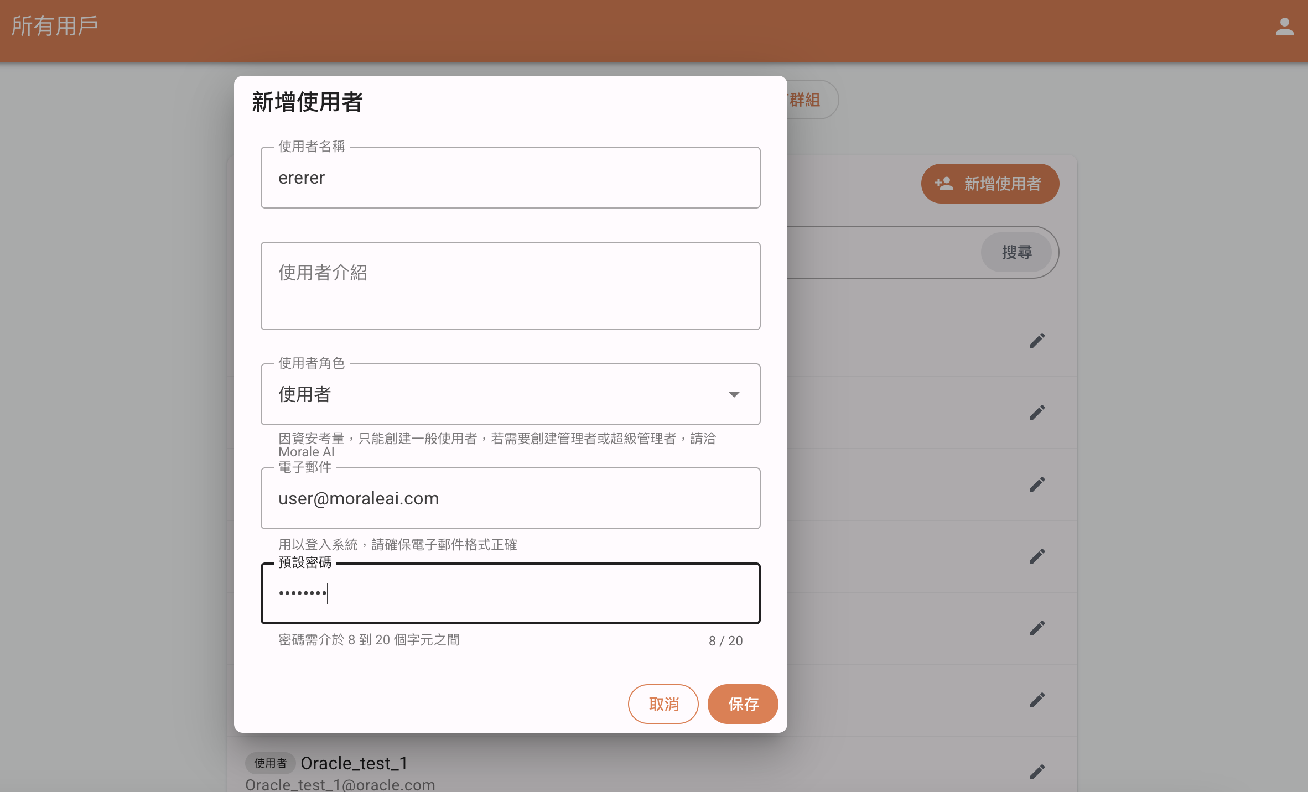1308x792 pixels.
Task: Click the Oracle_test_1@oracle.com email text
Action: click(x=340, y=784)
